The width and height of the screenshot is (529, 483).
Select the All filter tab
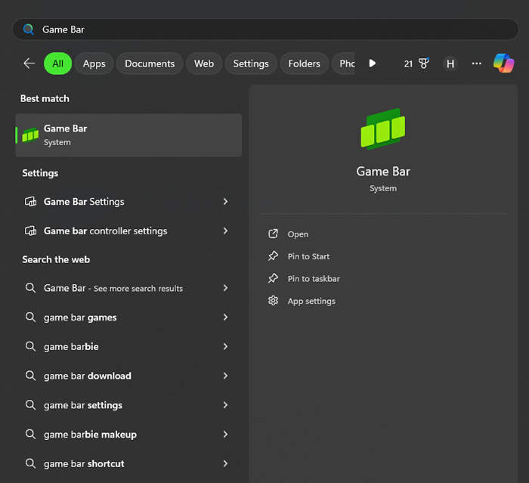point(57,63)
